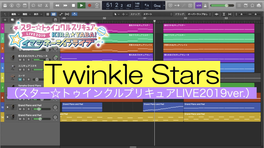The image size is (264, 148).
Task: Open the 編集 (Edit) menu
Action: tap(15, 14)
